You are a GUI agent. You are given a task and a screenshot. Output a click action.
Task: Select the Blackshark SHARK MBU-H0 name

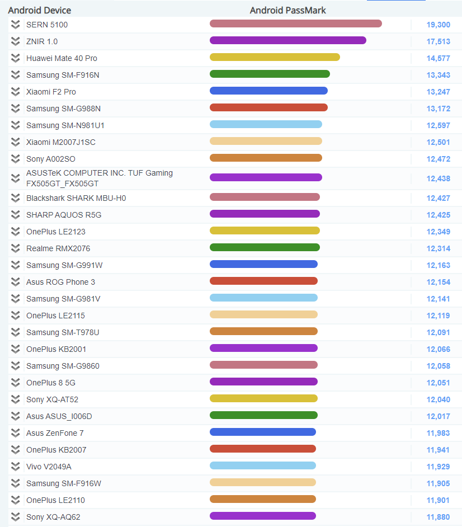pos(76,198)
